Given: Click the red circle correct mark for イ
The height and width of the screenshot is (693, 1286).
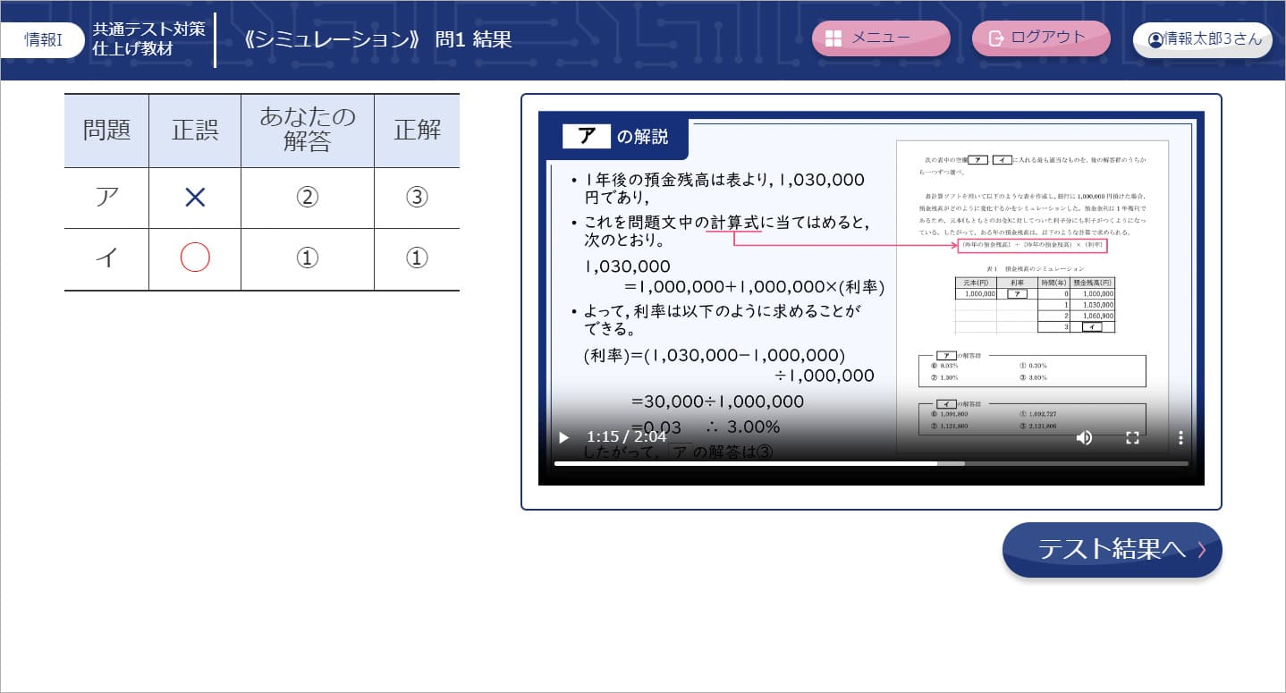Looking at the screenshot, I should 195,258.
